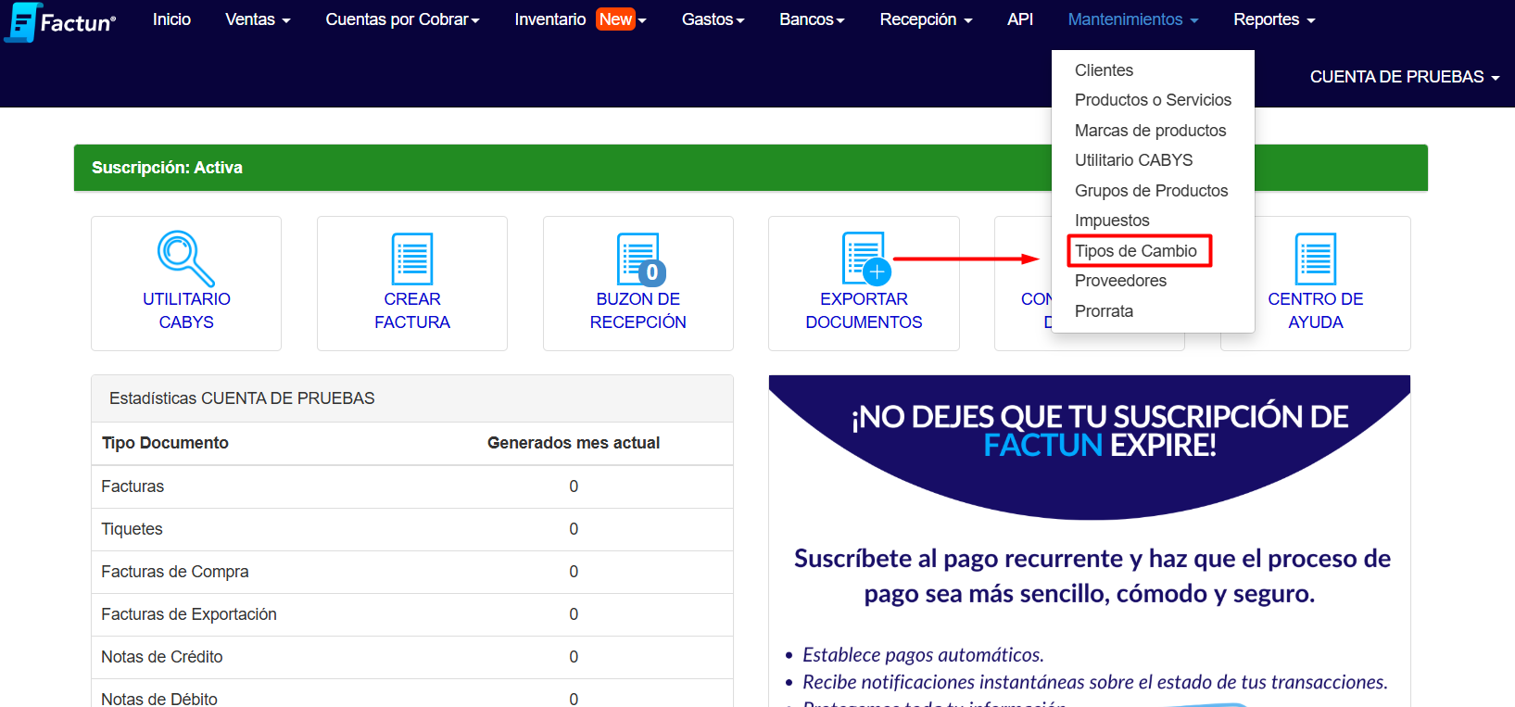Click the Factun logo
Image resolution: width=1515 pixels, height=707 pixels.
pos(61,21)
